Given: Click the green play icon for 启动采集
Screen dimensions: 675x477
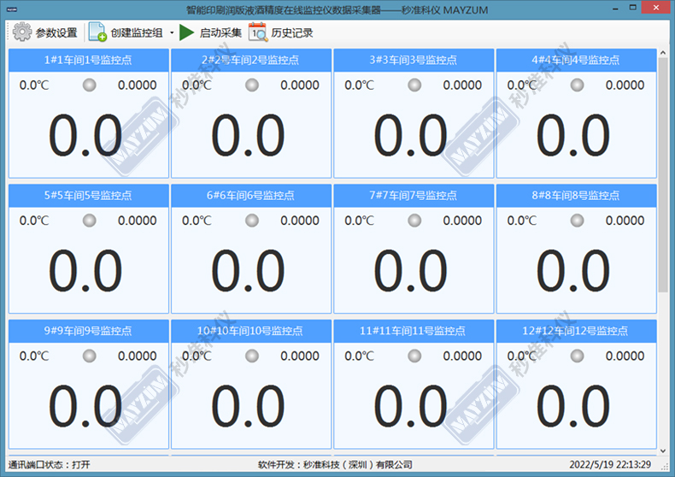Looking at the screenshot, I should (x=186, y=32).
